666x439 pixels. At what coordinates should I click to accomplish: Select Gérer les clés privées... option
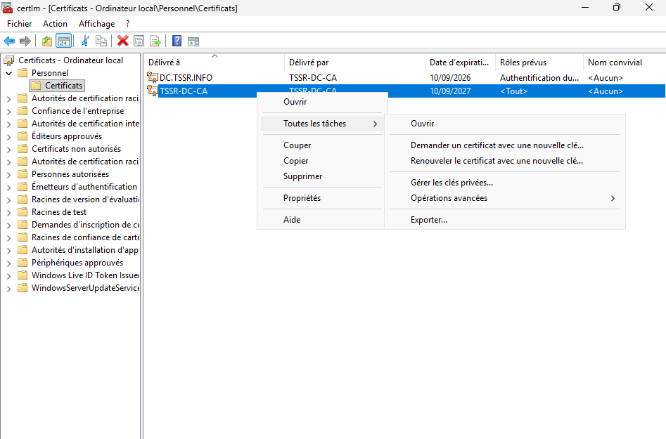(x=452, y=183)
